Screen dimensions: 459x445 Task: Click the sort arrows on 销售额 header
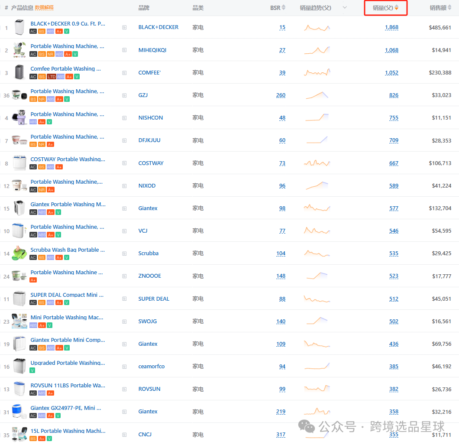tap(449, 8)
